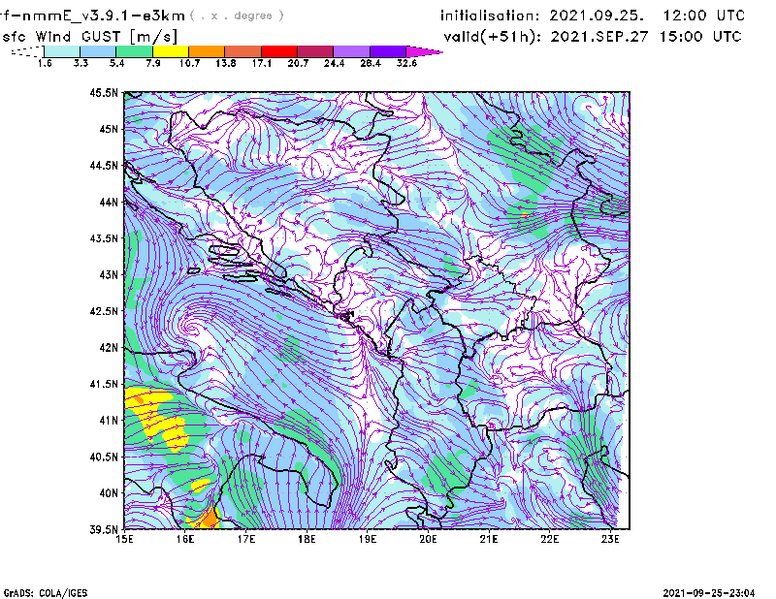This screenshot has width=776, height=599.
Task: Click the streamline vortex center in the Adriatic
Action: pos(191,326)
